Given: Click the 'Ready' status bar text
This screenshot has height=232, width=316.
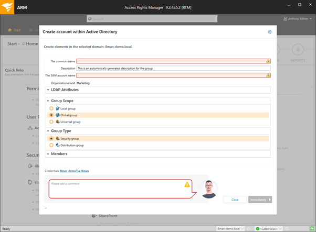Looking at the screenshot, I should tap(6, 229).
